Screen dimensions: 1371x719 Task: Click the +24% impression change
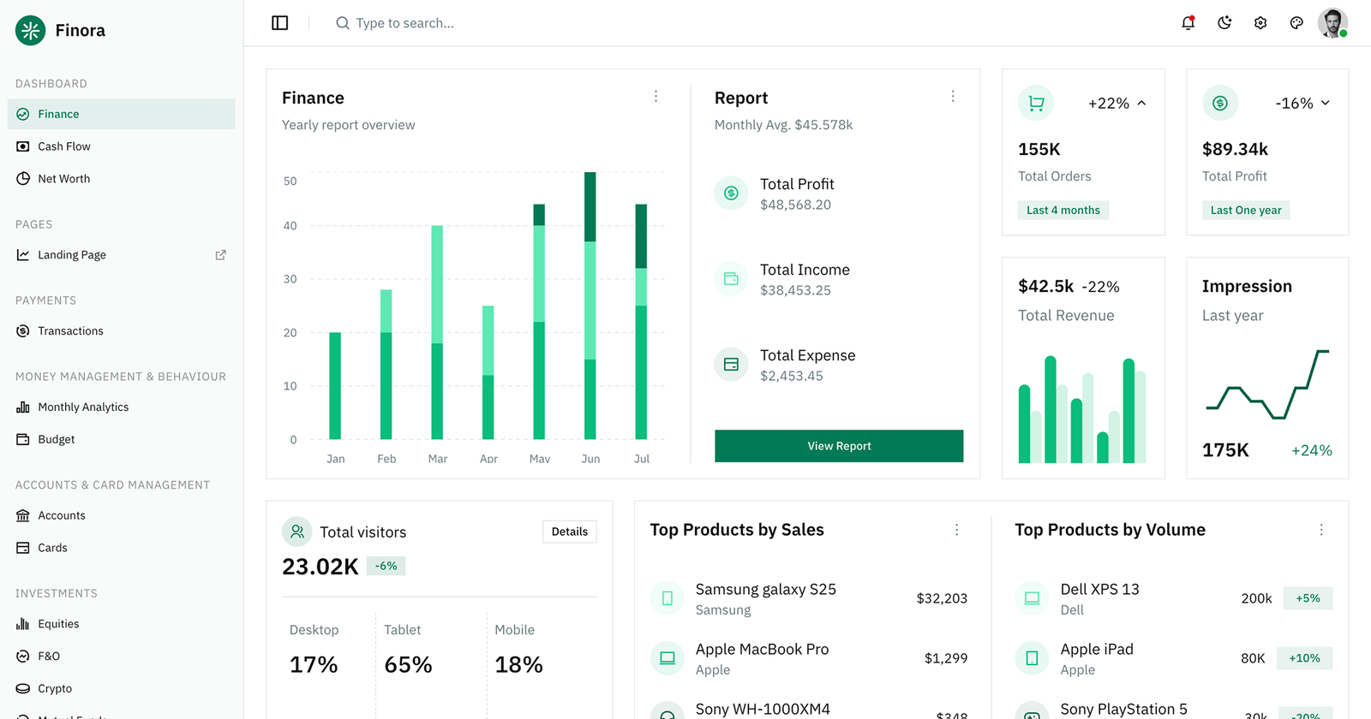(x=1312, y=450)
